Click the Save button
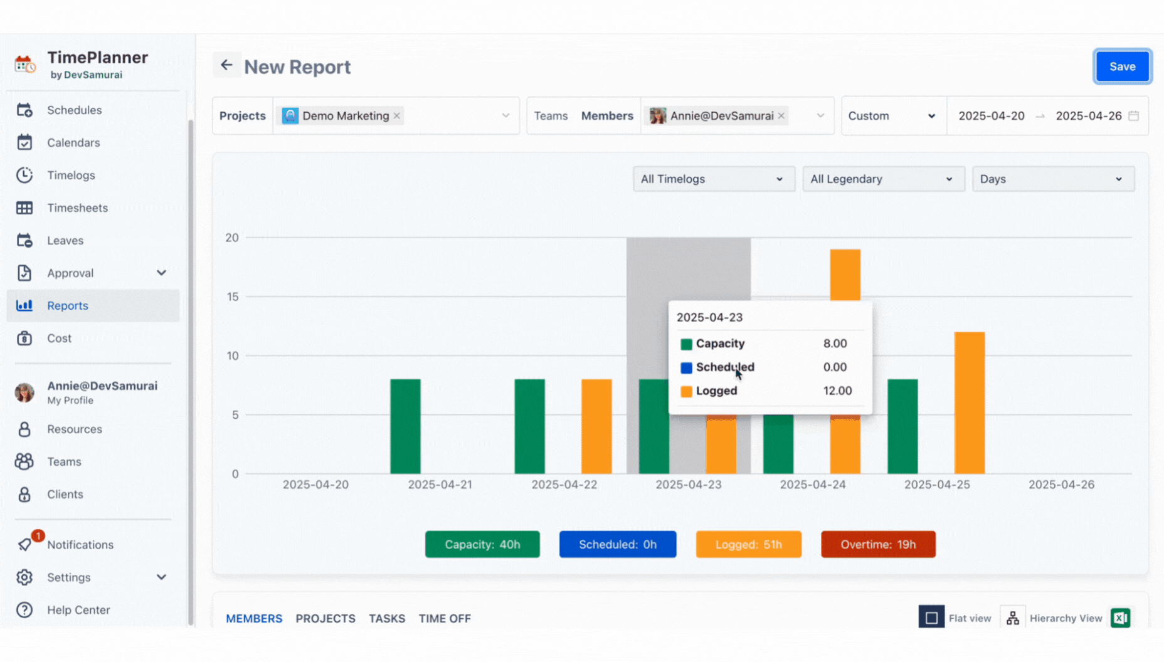The width and height of the screenshot is (1164, 662). (x=1122, y=66)
